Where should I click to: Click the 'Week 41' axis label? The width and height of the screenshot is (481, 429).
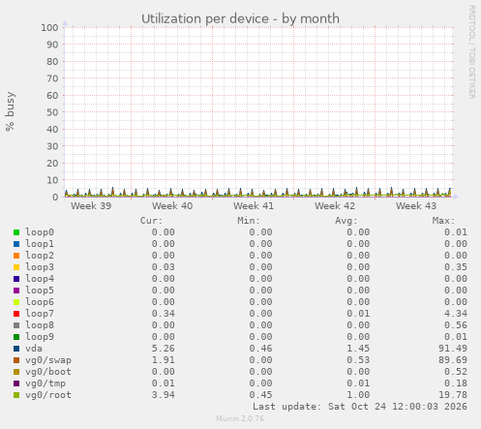[254, 205]
